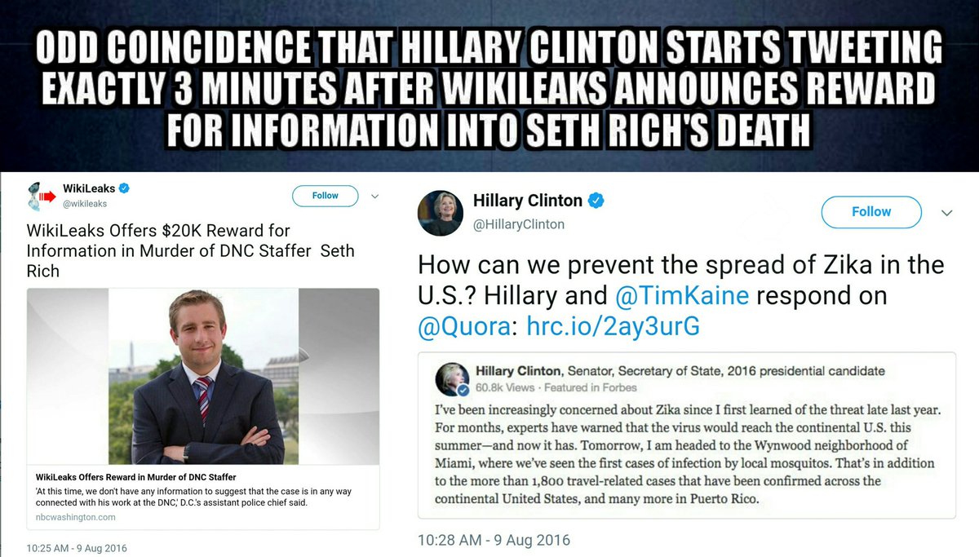Open the nbcwashington.com link card source
Image resolution: width=979 pixels, height=557 pixels.
click(x=75, y=517)
